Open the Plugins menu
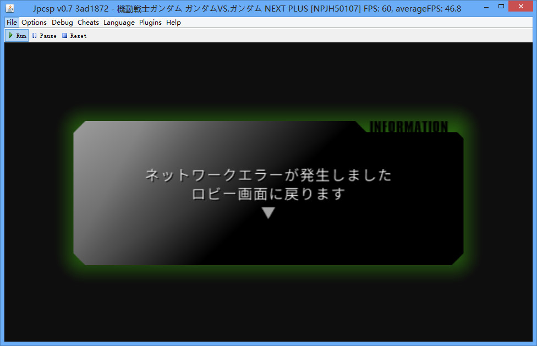The height and width of the screenshot is (346, 537). 150,23
